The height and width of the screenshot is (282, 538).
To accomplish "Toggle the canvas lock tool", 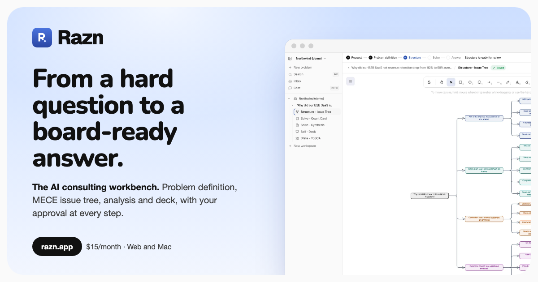I will coord(429,82).
